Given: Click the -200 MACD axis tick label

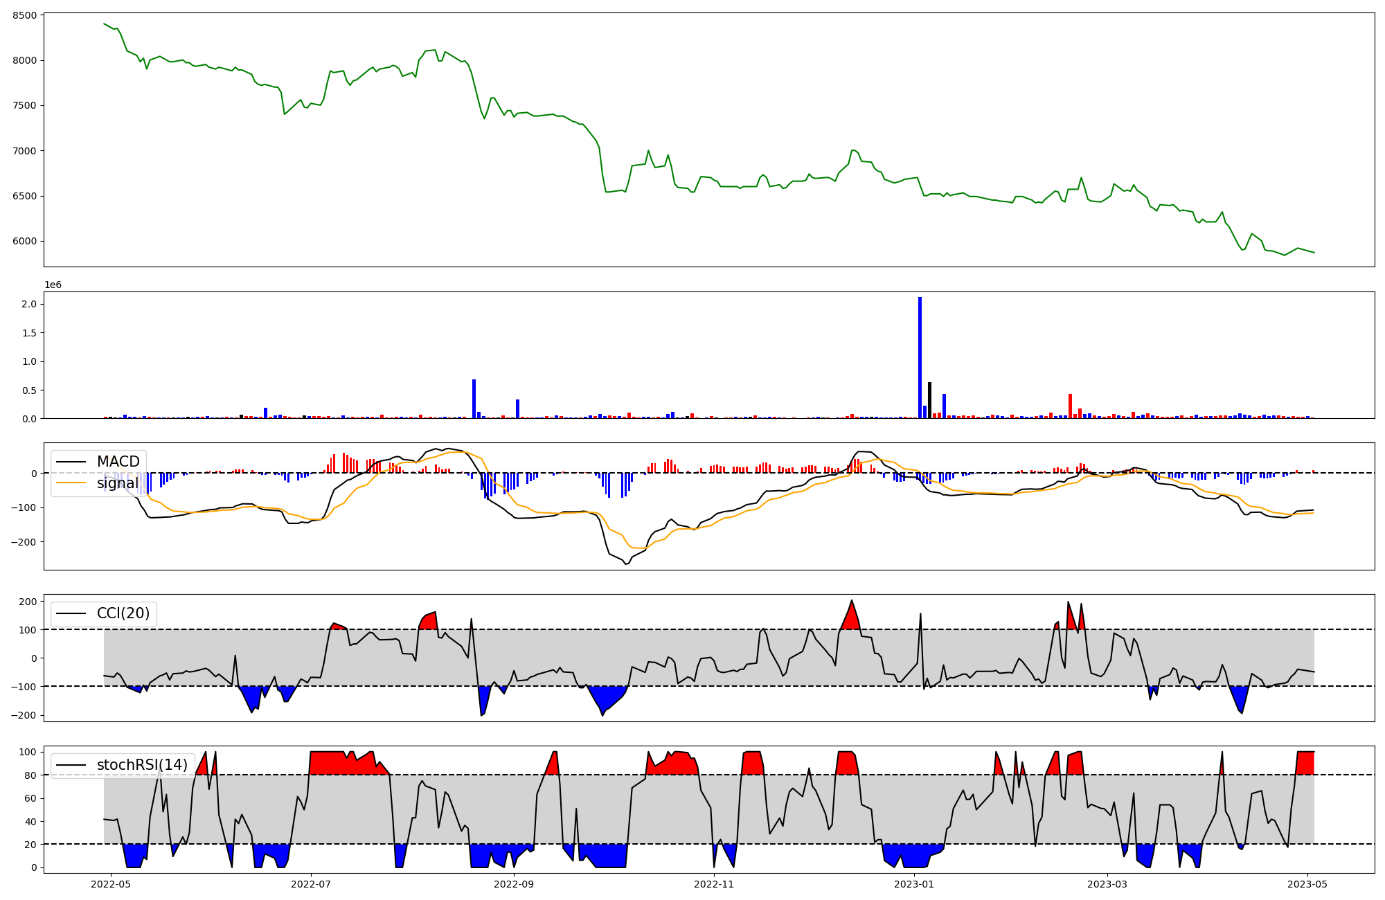Looking at the screenshot, I should (24, 542).
